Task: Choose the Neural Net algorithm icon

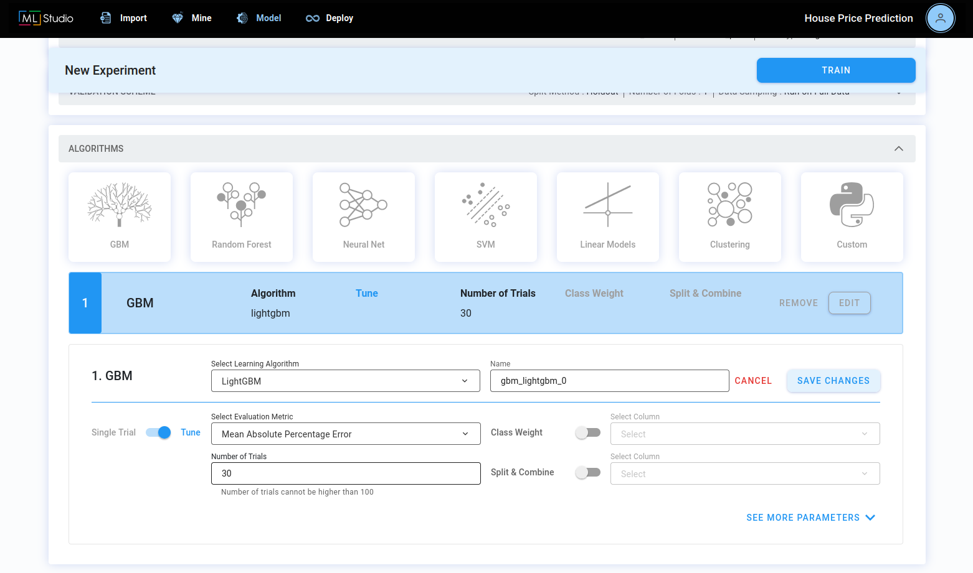Action: (x=364, y=205)
